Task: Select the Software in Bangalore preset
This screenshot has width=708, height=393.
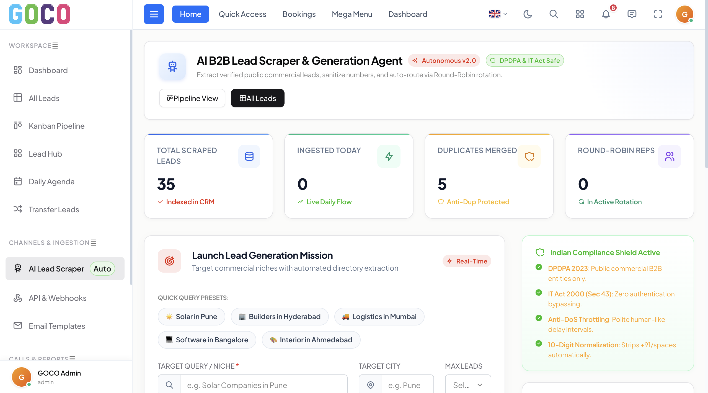Action: point(207,340)
